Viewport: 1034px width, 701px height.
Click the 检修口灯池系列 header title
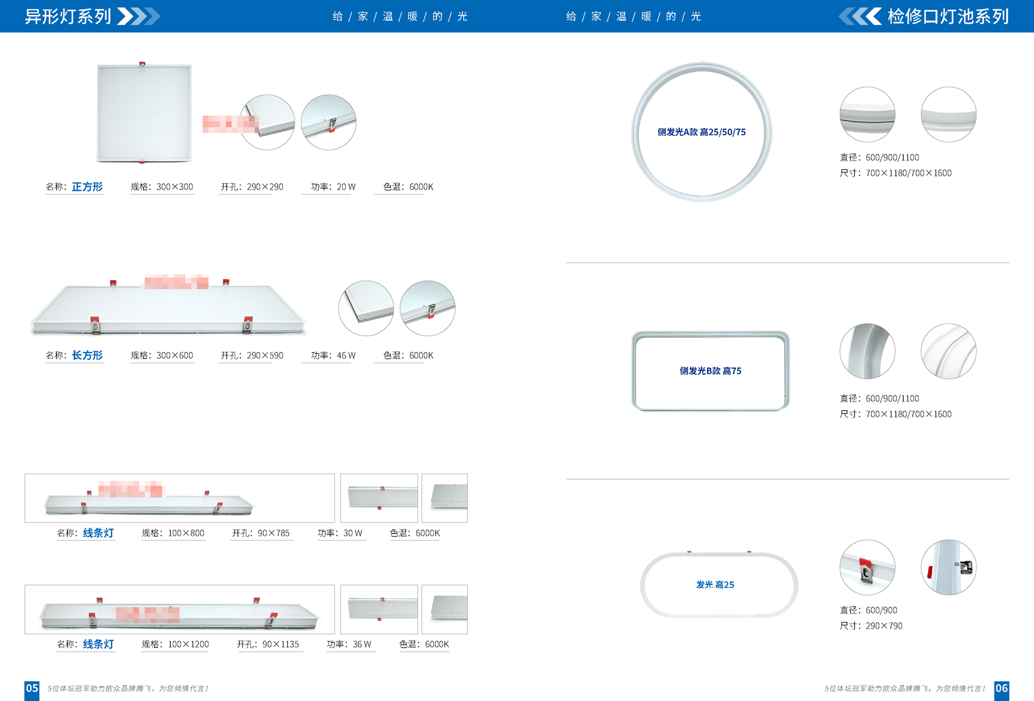[948, 16]
